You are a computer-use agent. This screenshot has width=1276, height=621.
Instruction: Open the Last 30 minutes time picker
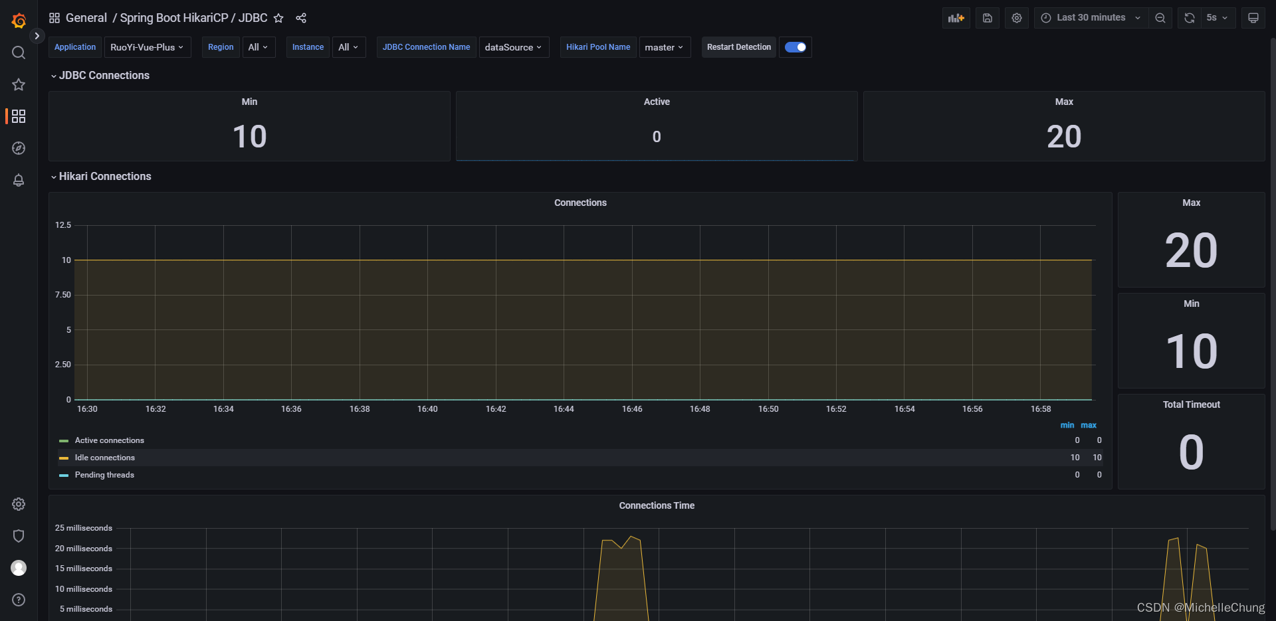[x=1091, y=18]
